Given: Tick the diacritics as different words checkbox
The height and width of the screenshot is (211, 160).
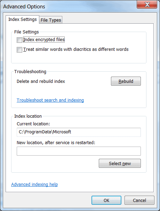Looking at the screenshot, I should (19, 50).
